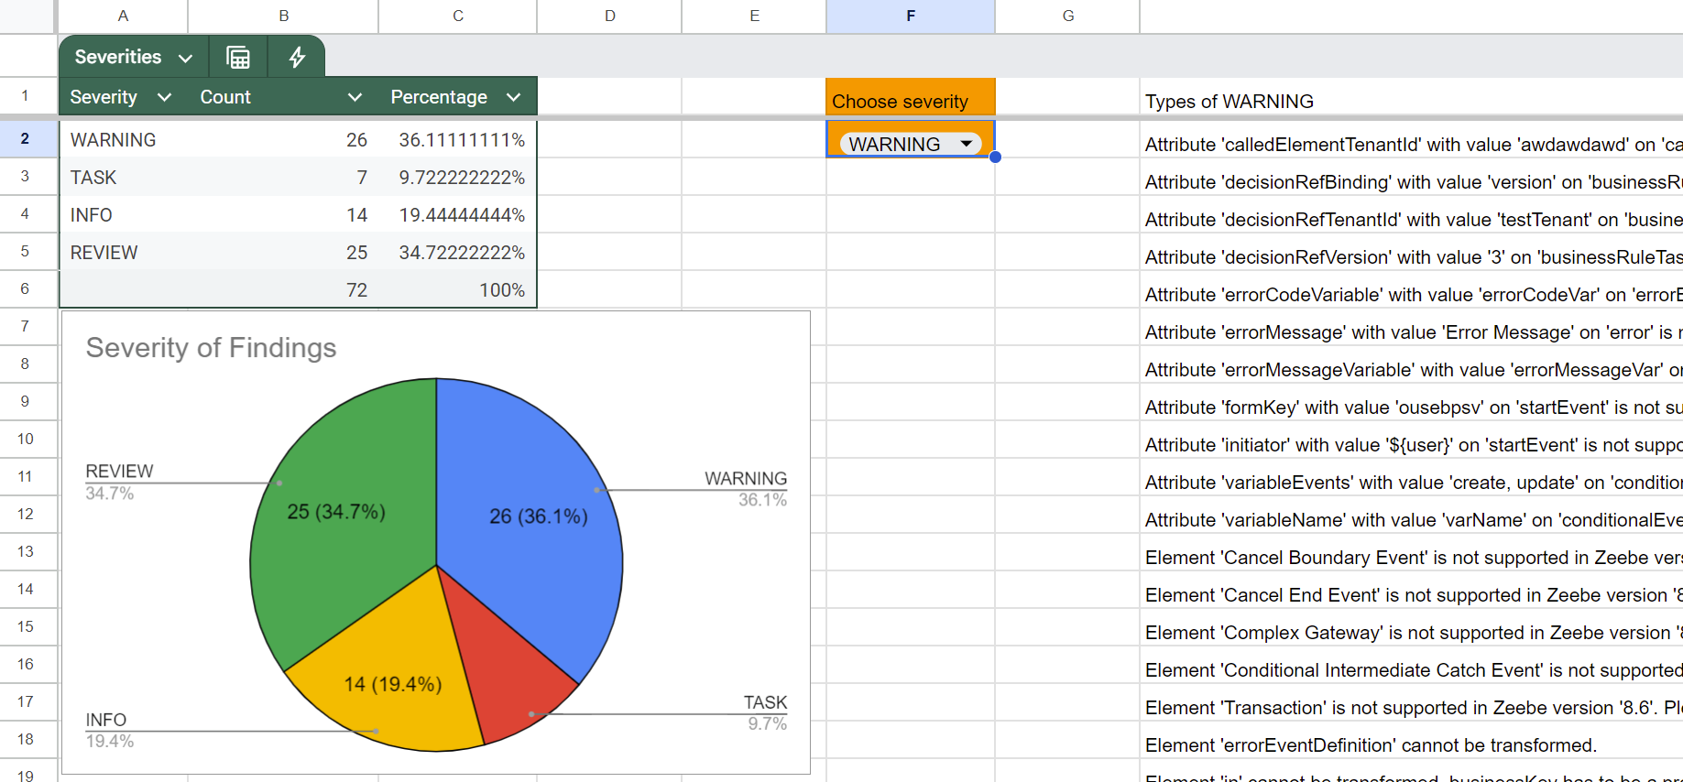Select column F header
Screen dimensions: 1683x782
(911, 16)
